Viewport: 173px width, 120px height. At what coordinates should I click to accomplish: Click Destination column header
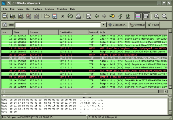(73, 32)
